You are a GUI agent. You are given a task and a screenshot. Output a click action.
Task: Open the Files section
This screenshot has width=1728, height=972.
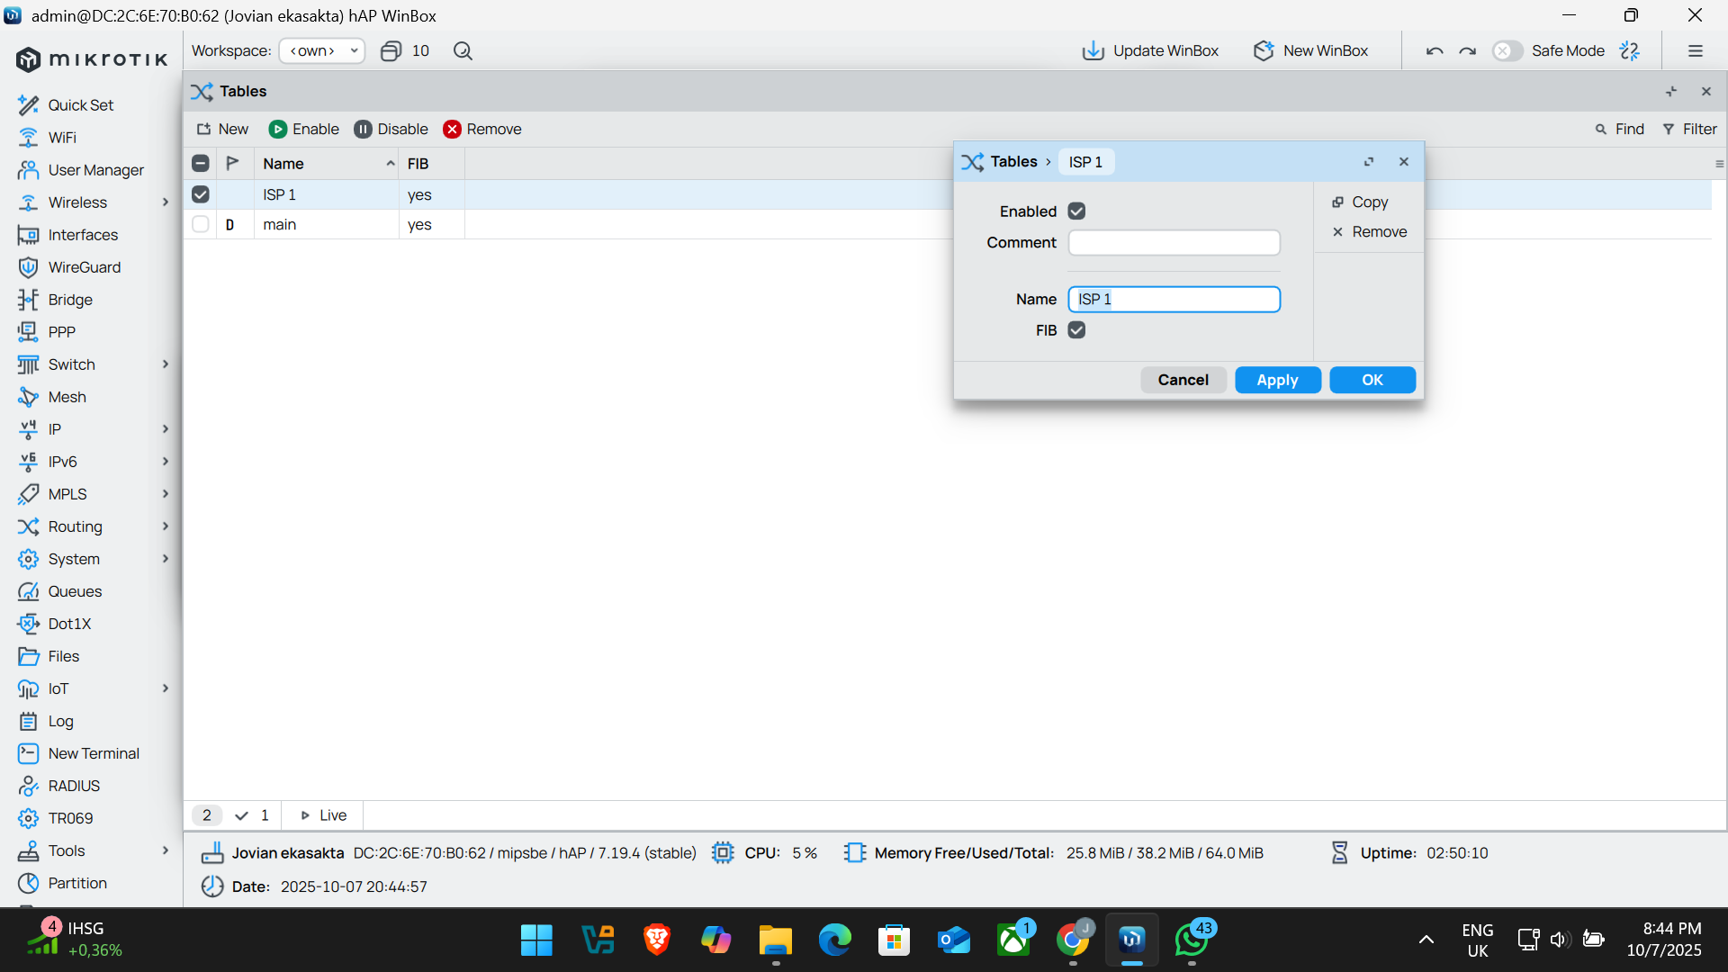coord(63,656)
